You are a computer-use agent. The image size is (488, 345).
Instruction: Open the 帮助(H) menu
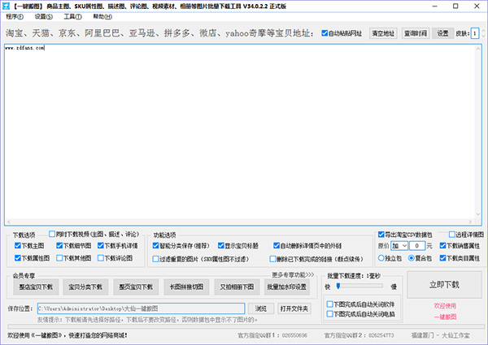coord(102,16)
